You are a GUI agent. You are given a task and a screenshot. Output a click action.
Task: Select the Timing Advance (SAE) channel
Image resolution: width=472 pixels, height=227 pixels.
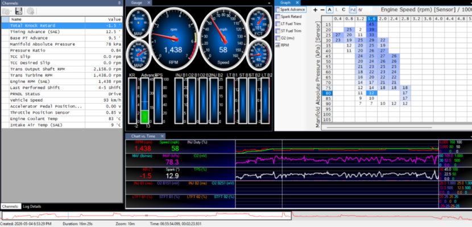(x=62, y=32)
